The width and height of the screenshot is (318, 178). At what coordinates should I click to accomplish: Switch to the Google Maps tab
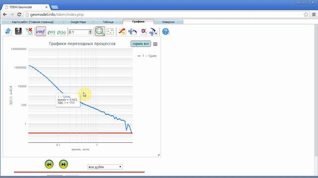click(79, 22)
